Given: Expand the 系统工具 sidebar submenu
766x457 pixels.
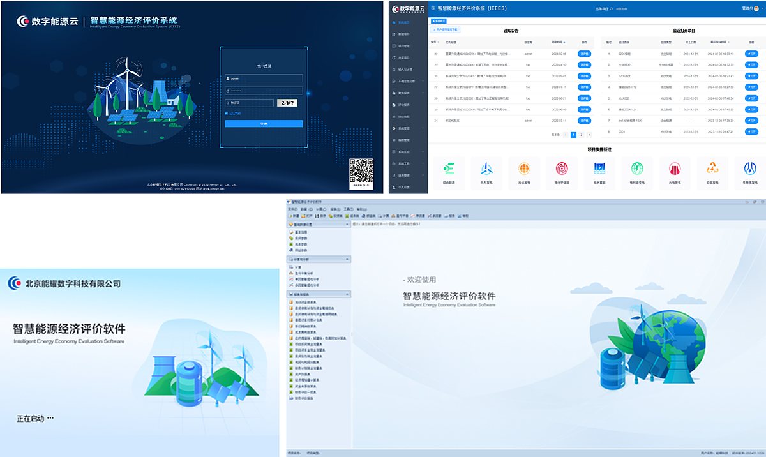Looking at the screenshot, I should [423, 163].
